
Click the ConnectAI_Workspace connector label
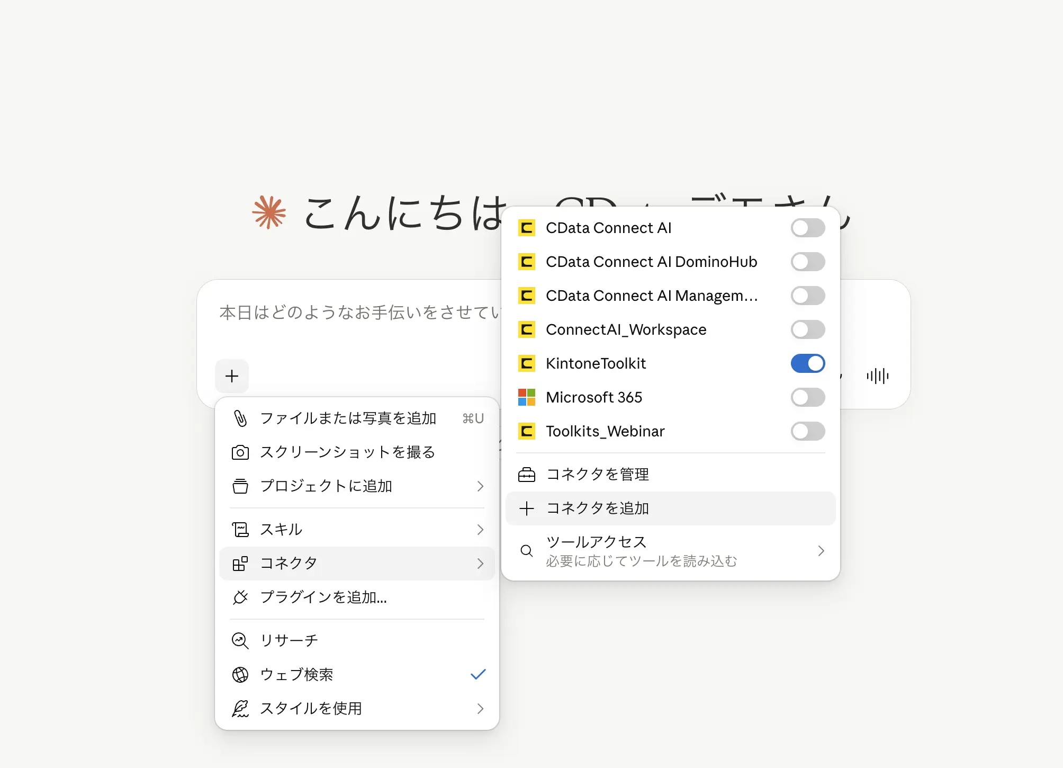(626, 329)
